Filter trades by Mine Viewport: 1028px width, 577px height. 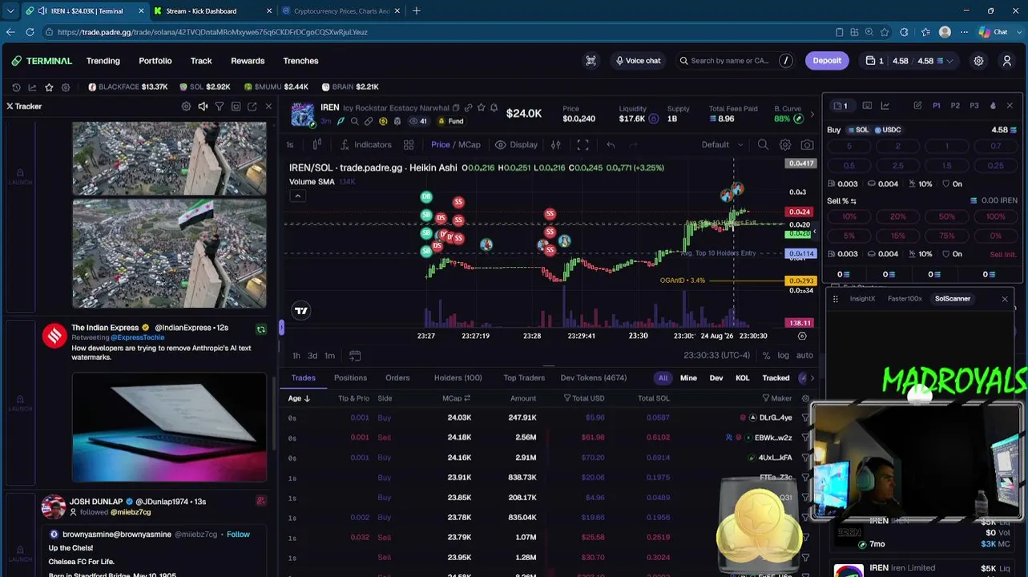click(x=688, y=377)
